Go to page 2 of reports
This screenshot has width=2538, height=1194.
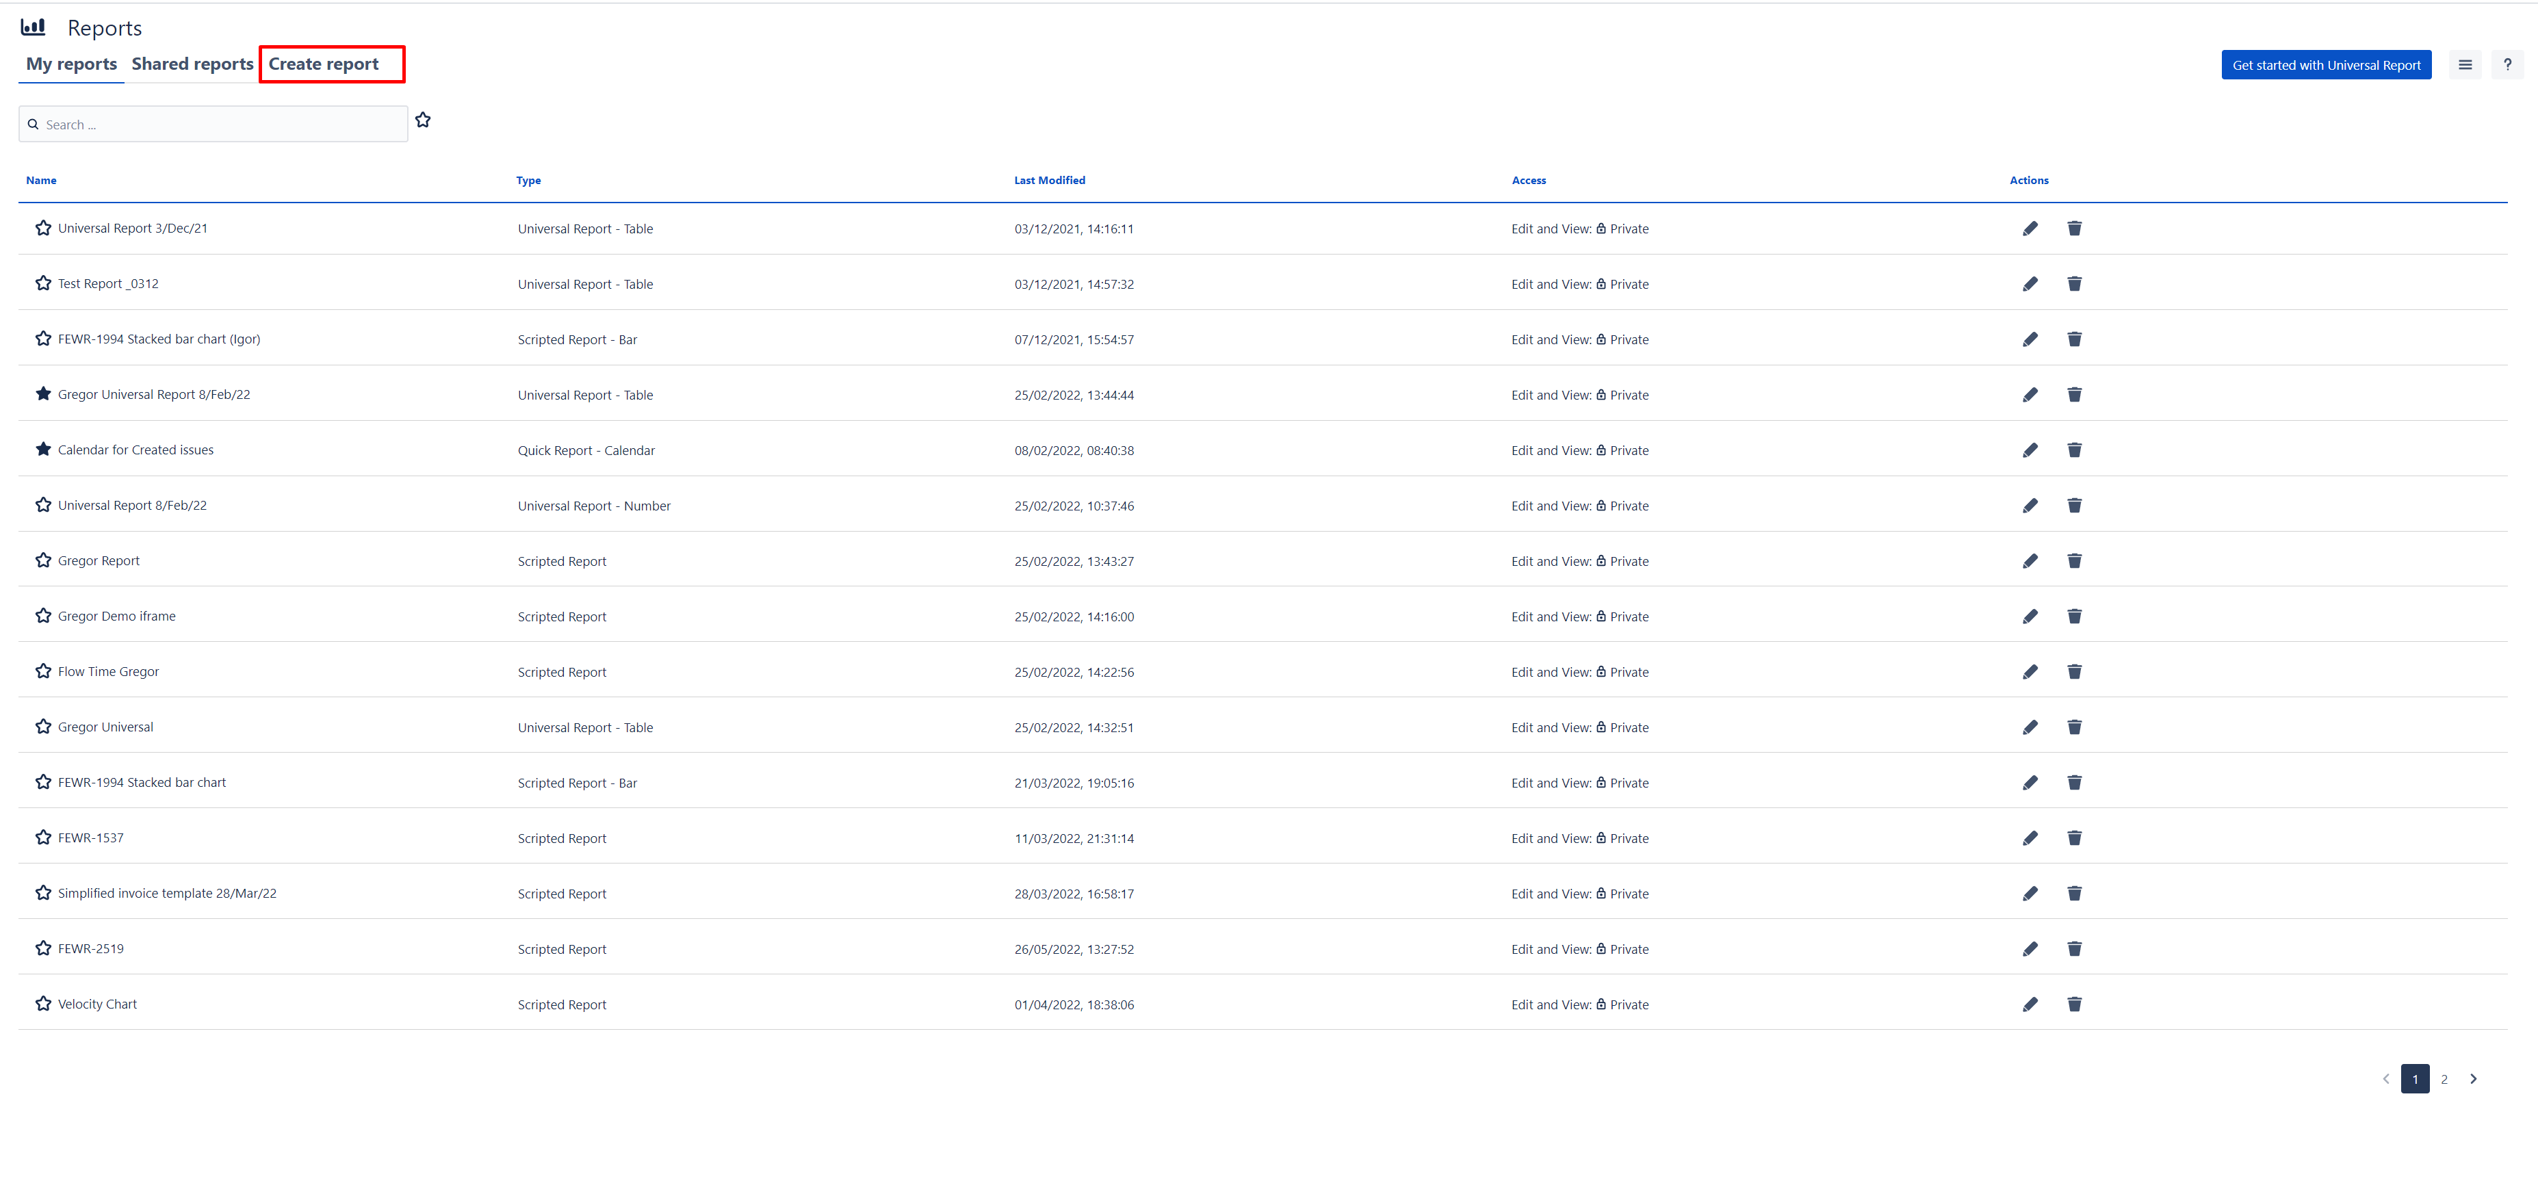tap(2444, 1079)
